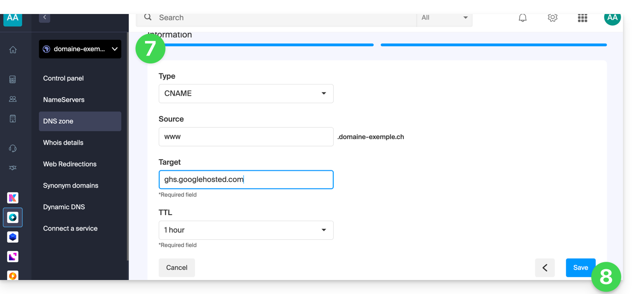Click the blue Save button
The image size is (637, 294).
click(x=580, y=267)
